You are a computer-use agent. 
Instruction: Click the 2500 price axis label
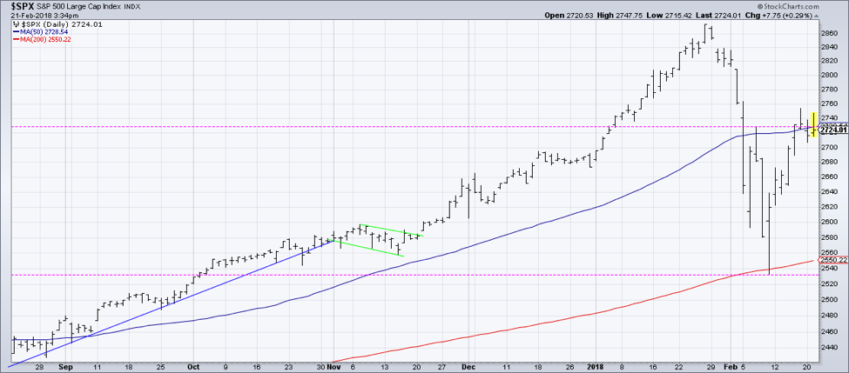point(830,300)
